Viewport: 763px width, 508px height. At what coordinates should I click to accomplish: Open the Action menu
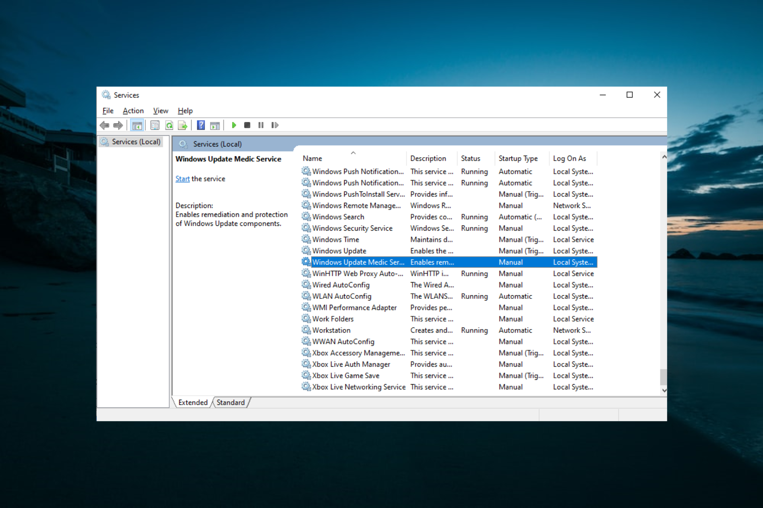tap(133, 111)
